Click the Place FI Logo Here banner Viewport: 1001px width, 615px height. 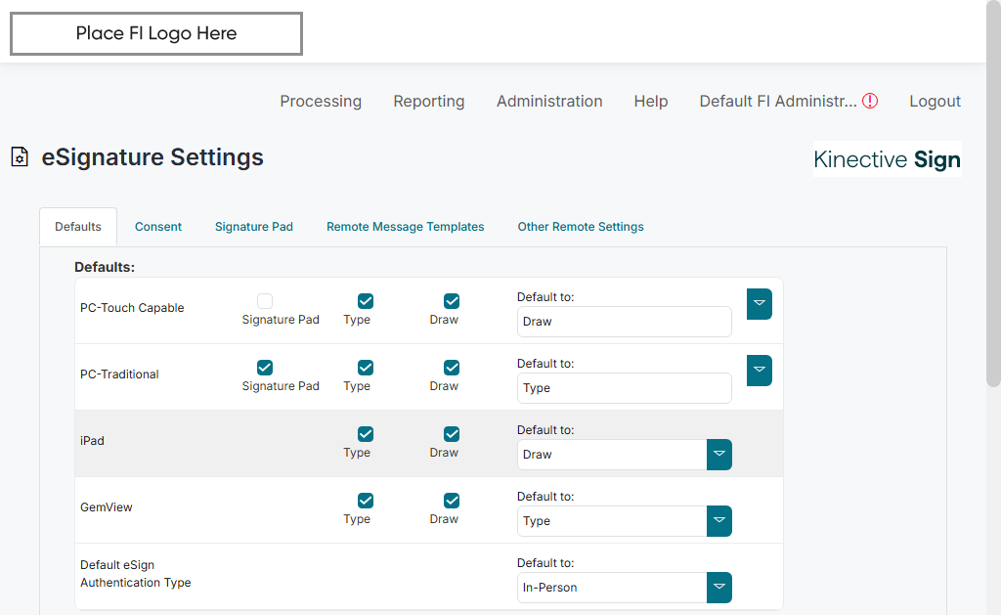coord(156,33)
